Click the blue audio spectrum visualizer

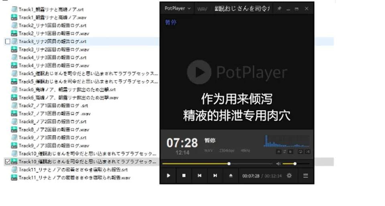point(286,141)
